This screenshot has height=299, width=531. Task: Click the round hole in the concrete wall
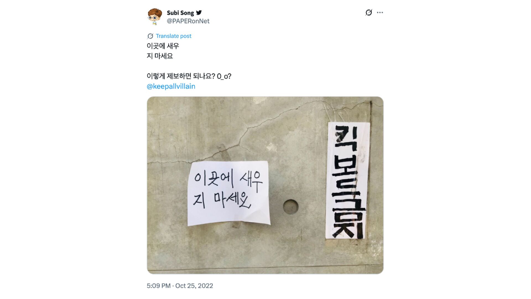click(291, 207)
